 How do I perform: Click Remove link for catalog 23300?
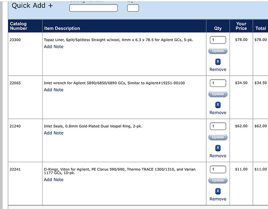pyautogui.click(x=218, y=69)
